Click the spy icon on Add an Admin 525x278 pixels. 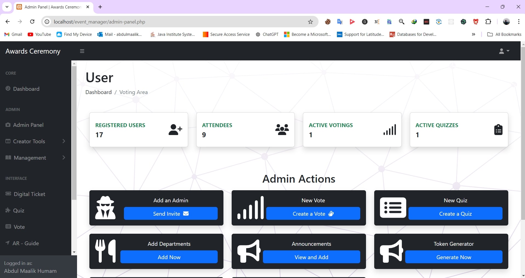105,208
